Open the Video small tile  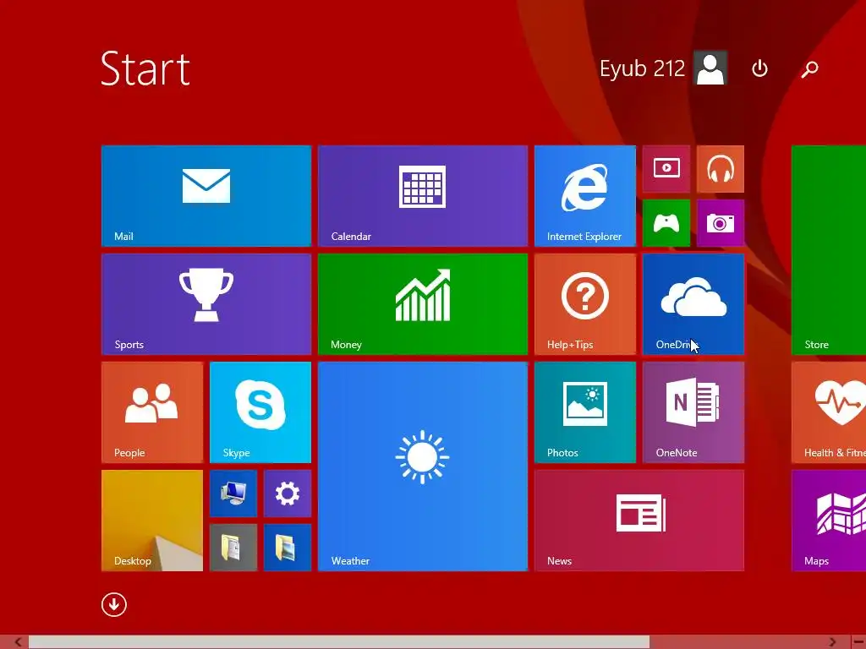(666, 169)
